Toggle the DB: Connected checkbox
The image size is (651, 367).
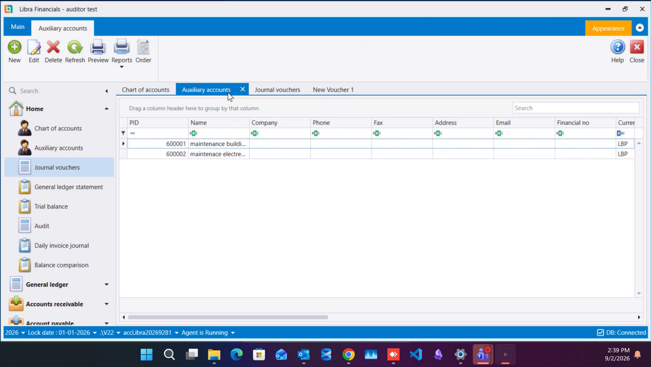pyautogui.click(x=600, y=333)
